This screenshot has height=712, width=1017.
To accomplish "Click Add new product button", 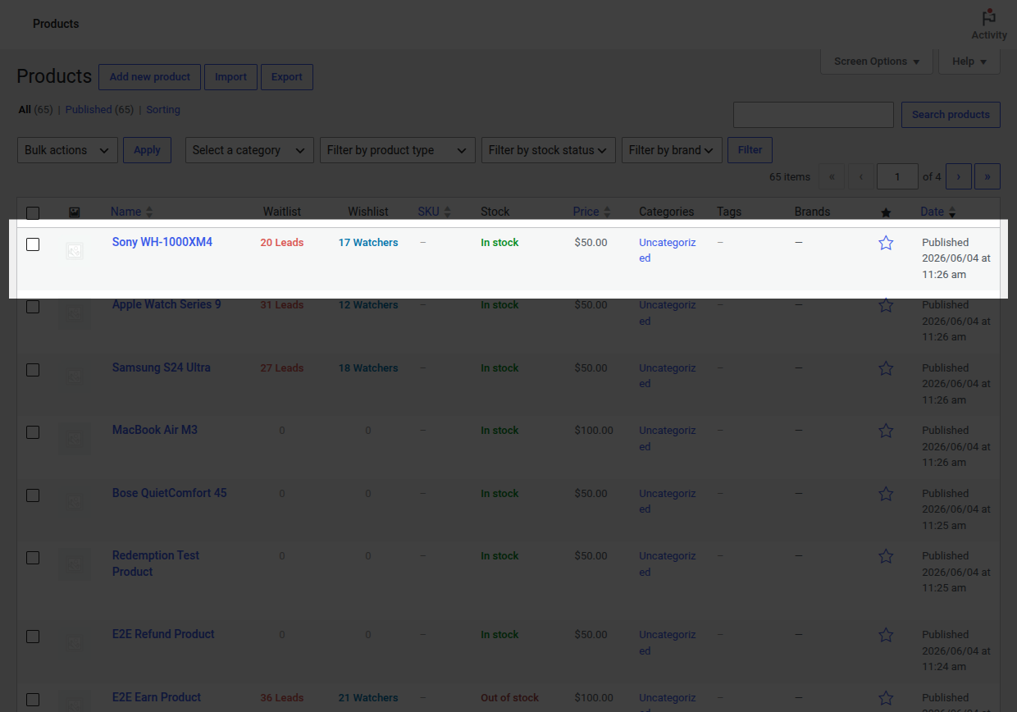I will tap(150, 77).
